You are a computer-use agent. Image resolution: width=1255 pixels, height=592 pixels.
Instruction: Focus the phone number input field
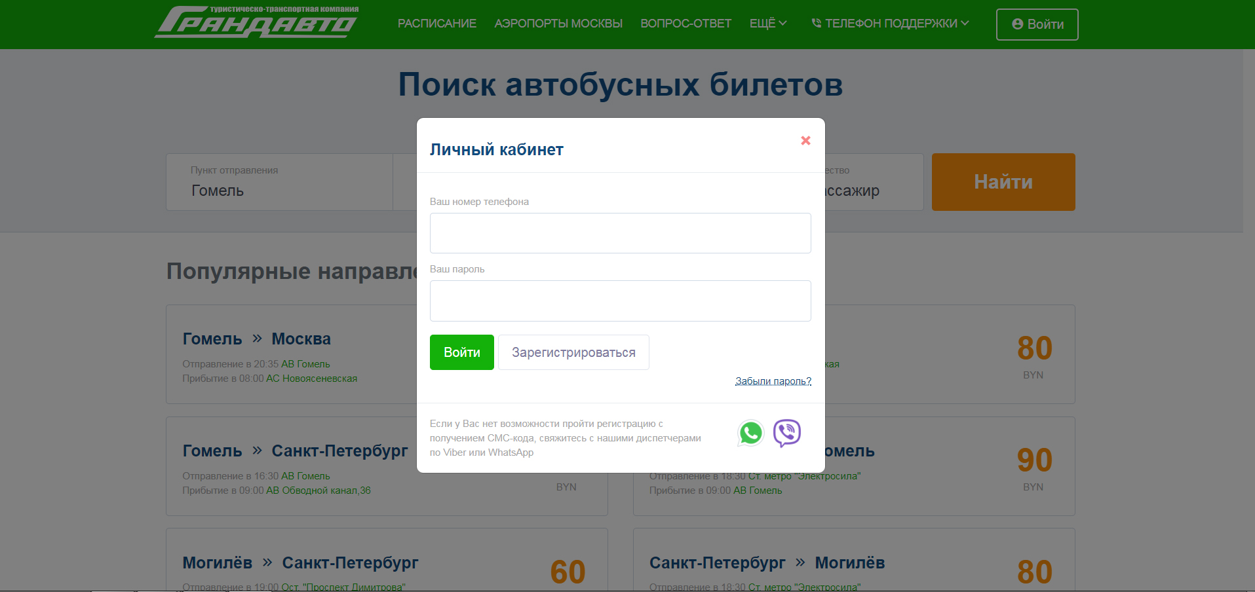click(620, 233)
